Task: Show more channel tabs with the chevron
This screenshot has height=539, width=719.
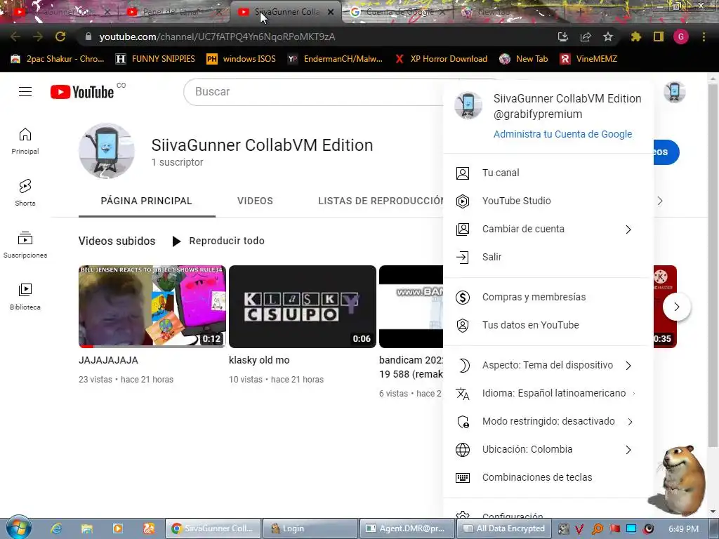Action: coord(659,201)
